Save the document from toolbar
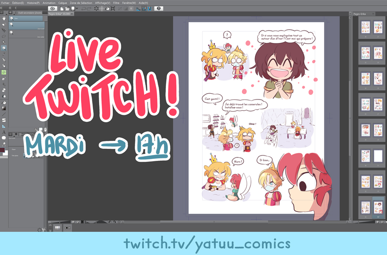 (73, 9)
